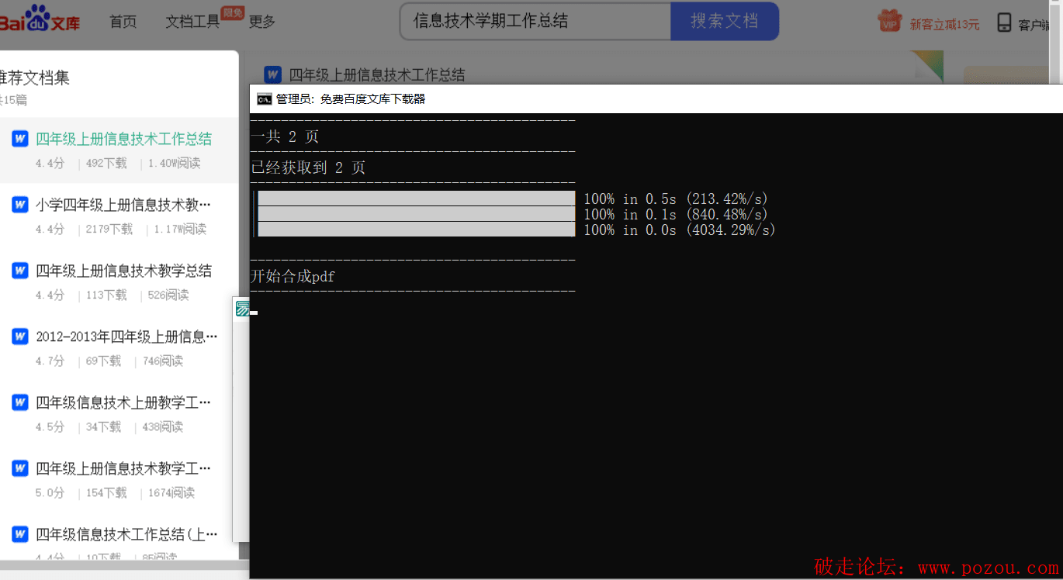
Task: Open sidebar document 四年级信息技术工作总结(上…
Action: (127, 534)
